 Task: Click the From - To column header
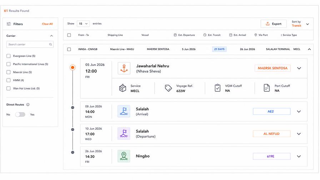[x=84, y=35]
